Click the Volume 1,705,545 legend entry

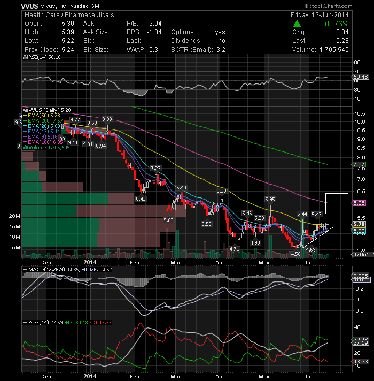click(46, 148)
